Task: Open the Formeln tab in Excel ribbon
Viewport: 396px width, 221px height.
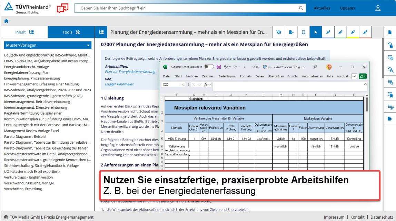Action: [x=246, y=76]
